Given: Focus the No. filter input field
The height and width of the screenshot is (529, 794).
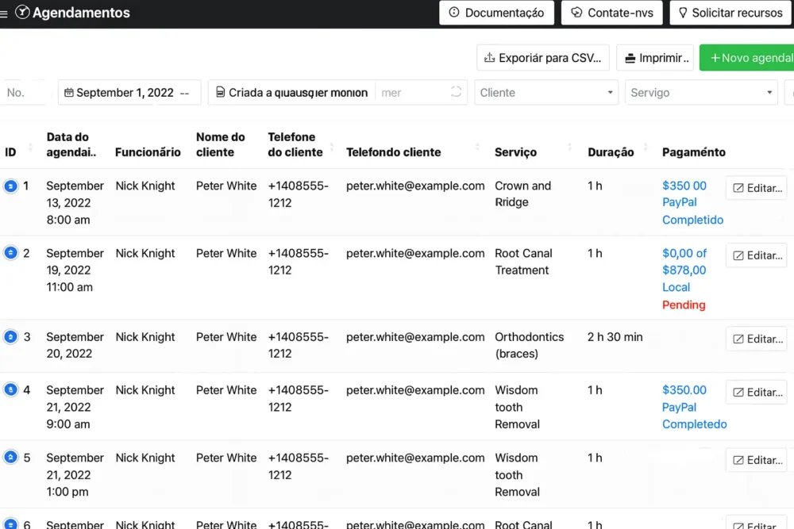Looking at the screenshot, I should 24,93.
